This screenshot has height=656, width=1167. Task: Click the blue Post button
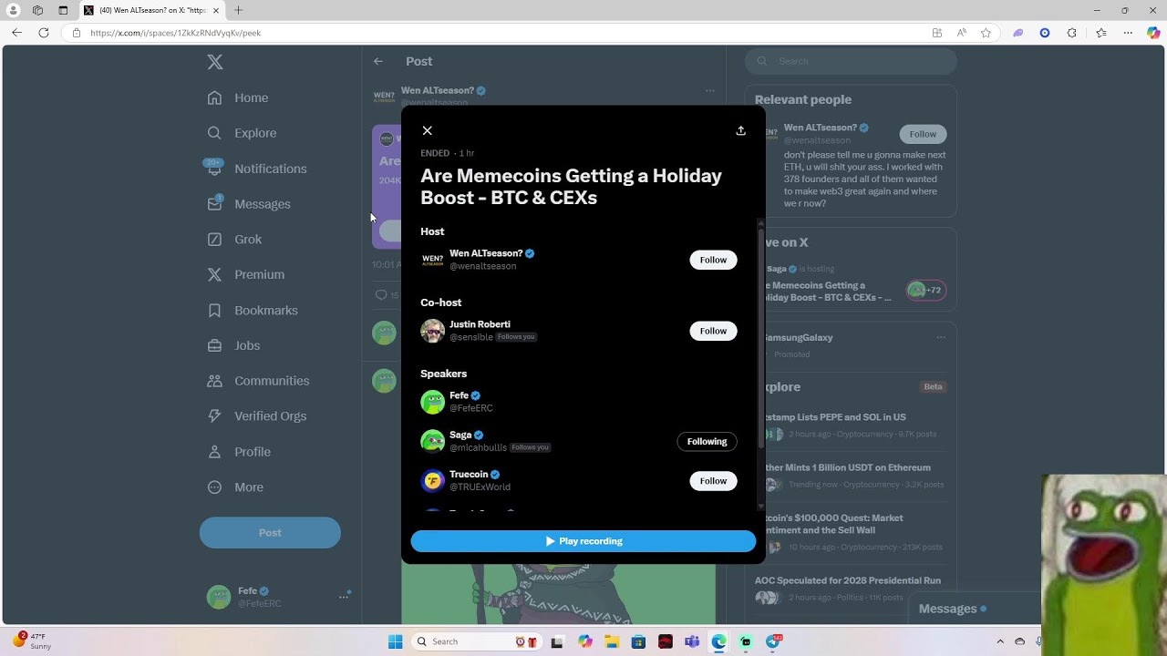pyautogui.click(x=270, y=533)
